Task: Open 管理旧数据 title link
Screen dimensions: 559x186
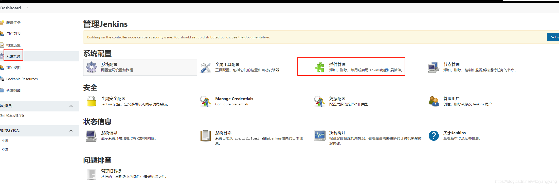Action: pos(111,171)
